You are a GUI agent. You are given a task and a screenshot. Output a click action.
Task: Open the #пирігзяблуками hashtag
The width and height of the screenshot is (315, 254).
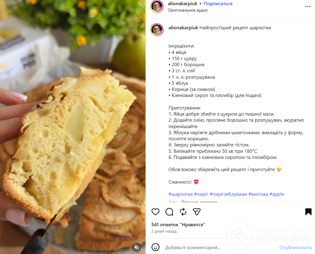point(228,194)
